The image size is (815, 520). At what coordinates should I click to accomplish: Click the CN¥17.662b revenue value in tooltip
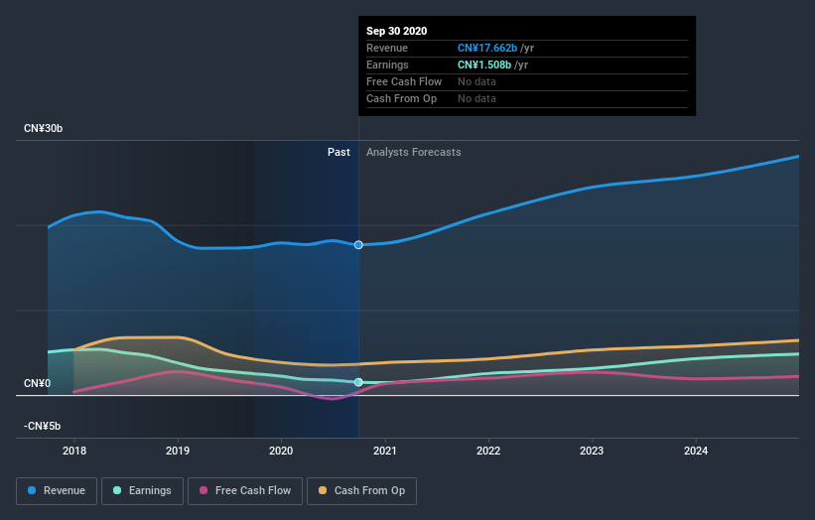[487, 48]
